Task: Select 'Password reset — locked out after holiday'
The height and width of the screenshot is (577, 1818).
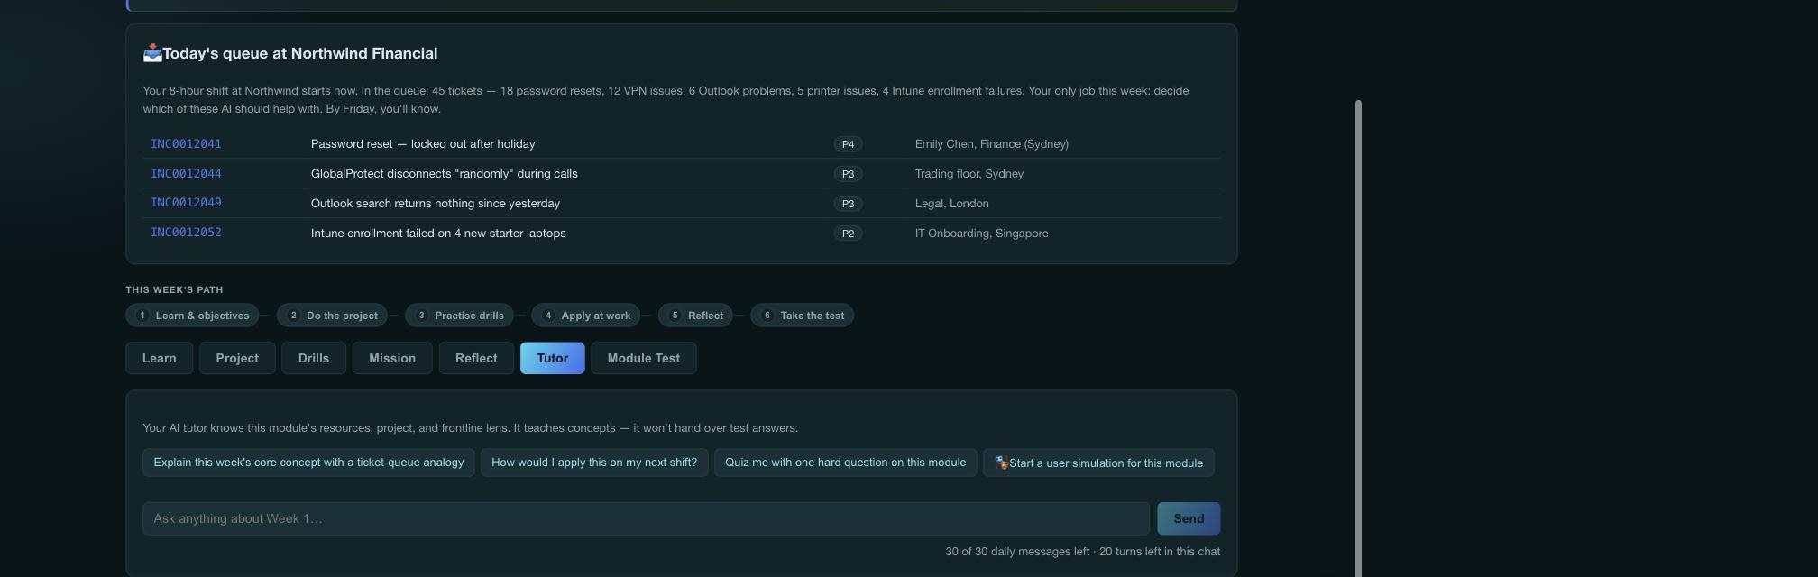Action: pos(423,144)
